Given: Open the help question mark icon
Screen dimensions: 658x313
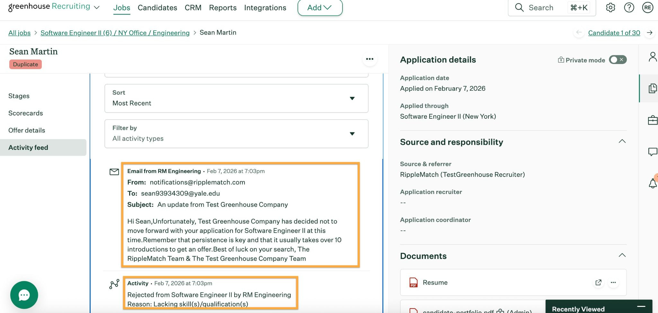Looking at the screenshot, I should click(x=629, y=7).
